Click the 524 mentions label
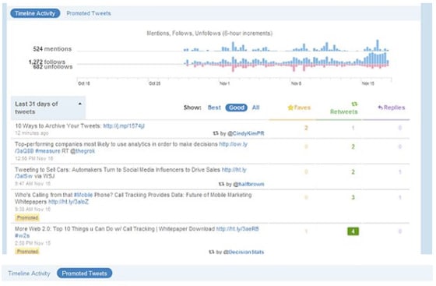This screenshot has width=436, height=286. [x=52, y=49]
